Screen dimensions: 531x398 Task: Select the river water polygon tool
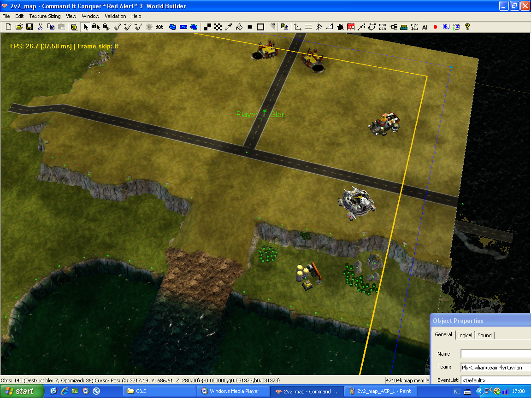point(194,27)
